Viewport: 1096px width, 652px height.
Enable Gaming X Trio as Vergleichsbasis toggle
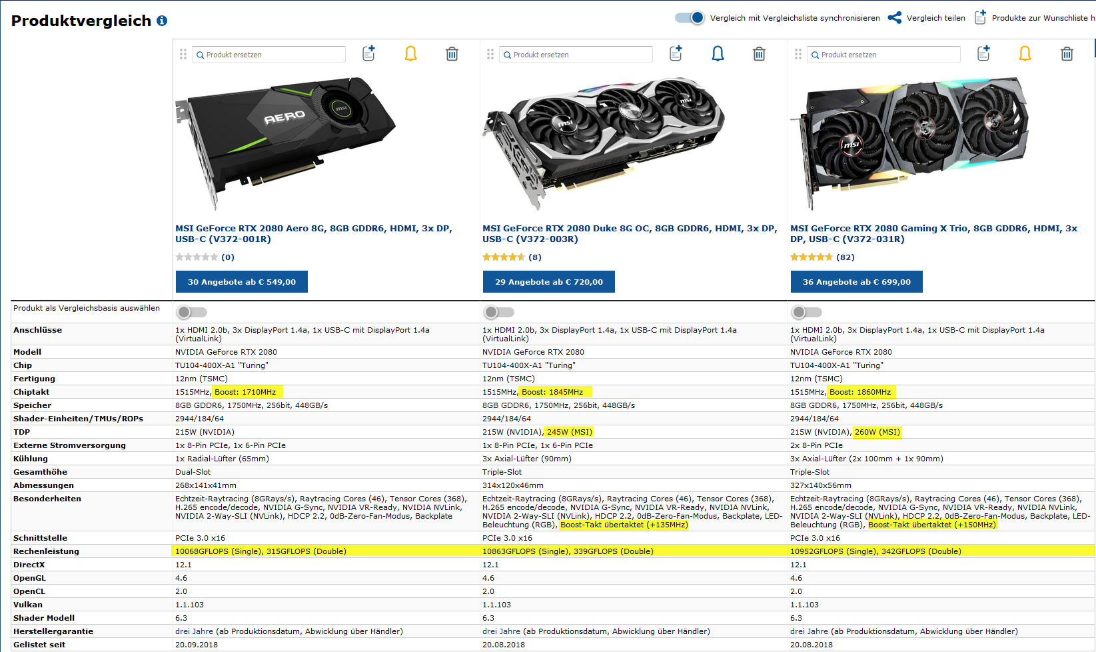click(x=807, y=312)
